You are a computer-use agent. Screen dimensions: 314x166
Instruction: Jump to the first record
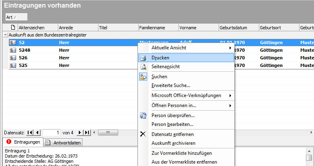tap(28, 133)
